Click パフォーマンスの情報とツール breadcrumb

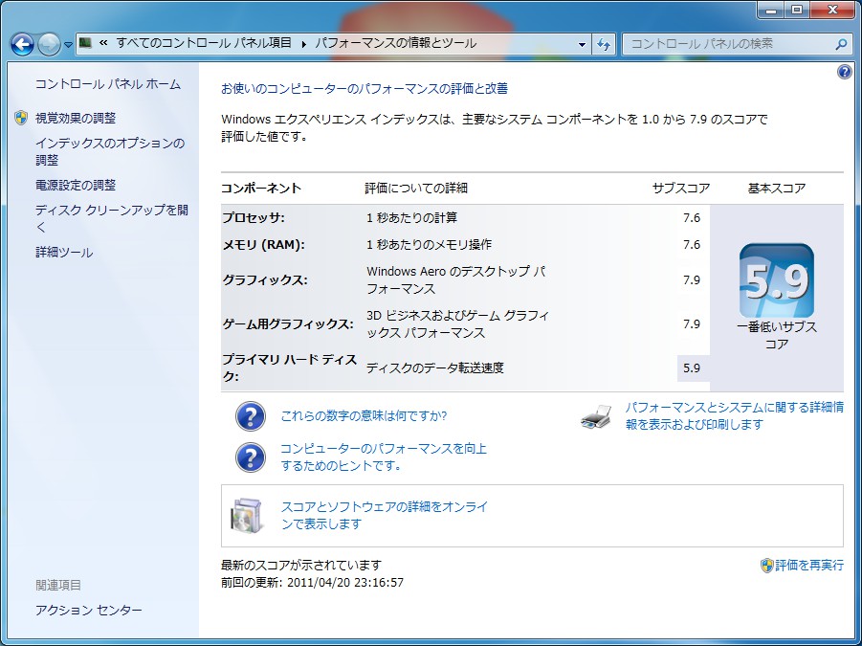pos(395,43)
